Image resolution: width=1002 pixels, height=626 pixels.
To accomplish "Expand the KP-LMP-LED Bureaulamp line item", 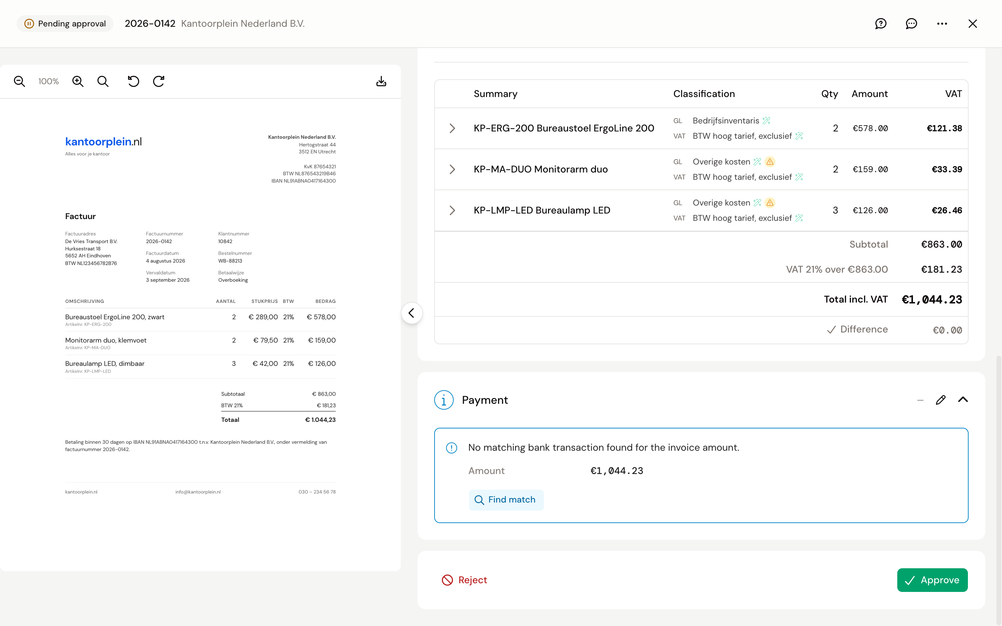I will click(x=452, y=210).
